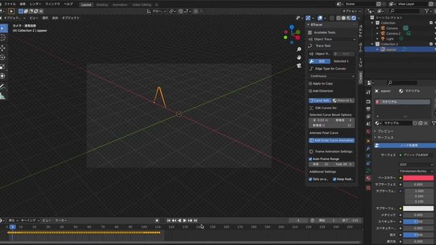Screen dimensions: 436x245
Task: Expand the Light item in outliner
Action: pyautogui.click(x=377, y=39)
